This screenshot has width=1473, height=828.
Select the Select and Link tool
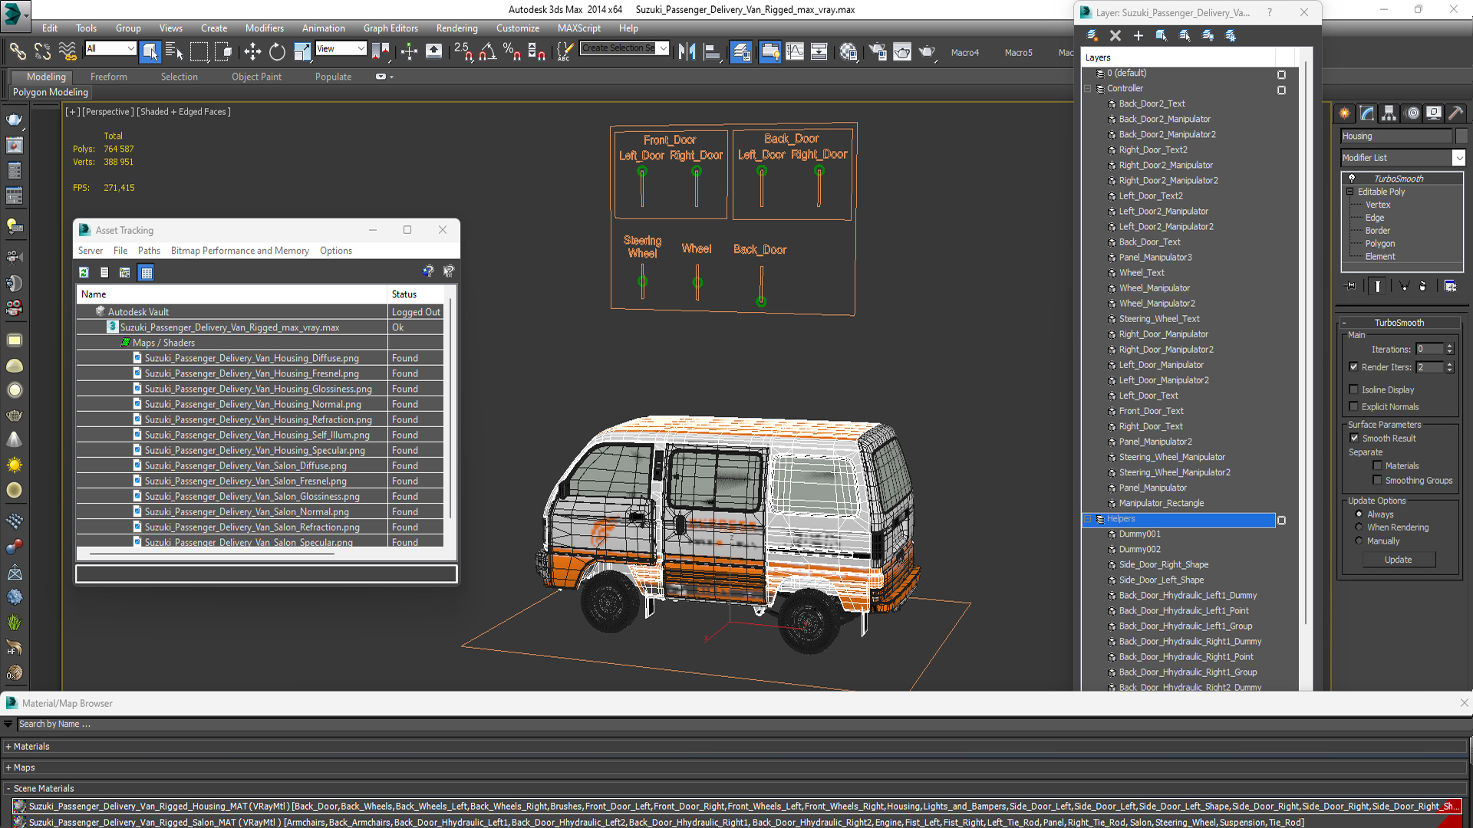(x=18, y=51)
